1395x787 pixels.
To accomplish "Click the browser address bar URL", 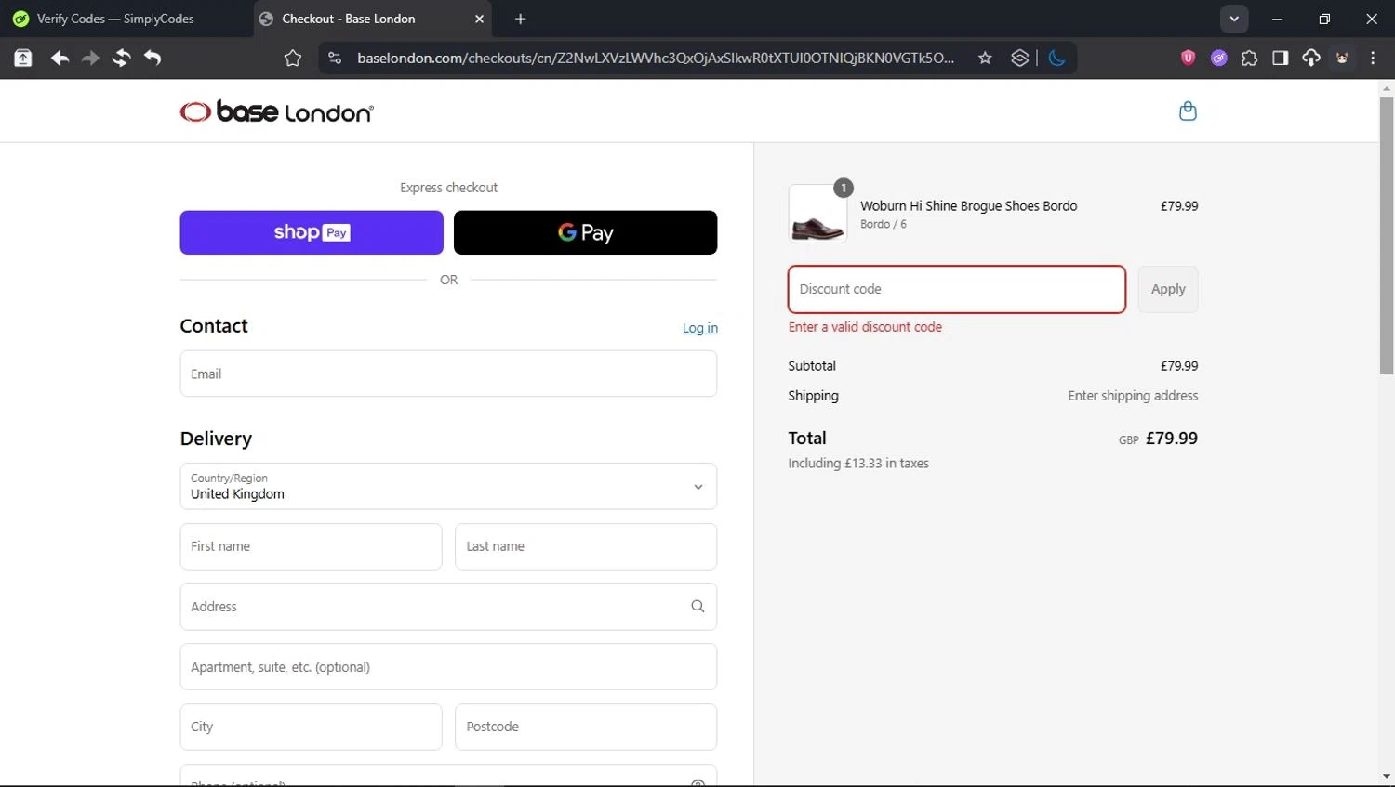I will [656, 58].
